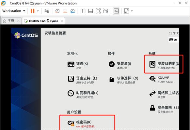Screen dimensions: 190x130
Task: Maximize the VMware Workstation window
Action: point(180,3)
